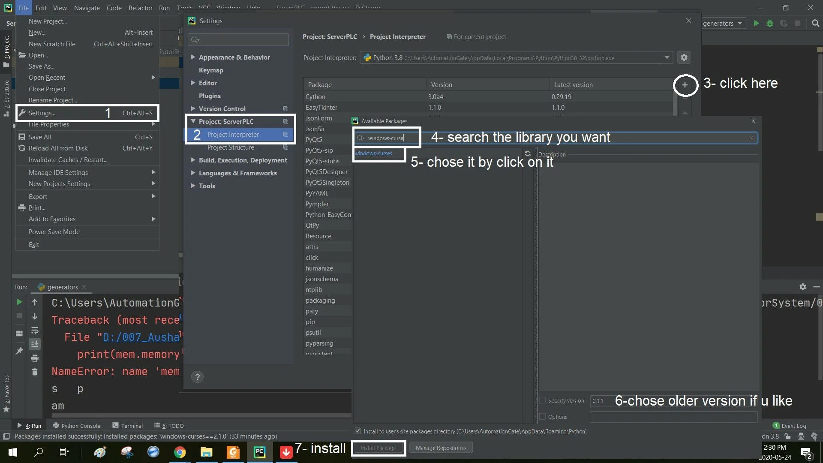Click the Manage Repositories button
Image resolution: width=823 pixels, height=463 pixels.
441,448
